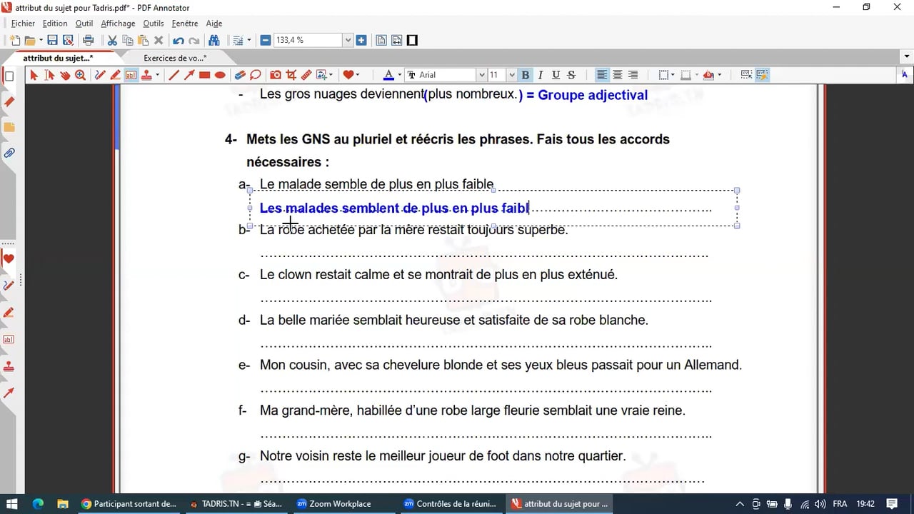Open the zoom level dropdown

pyautogui.click(x=348, y=41)
